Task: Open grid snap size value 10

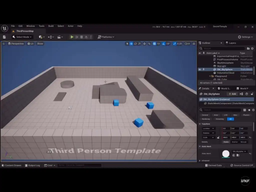Action: click(x=158, y=43)
